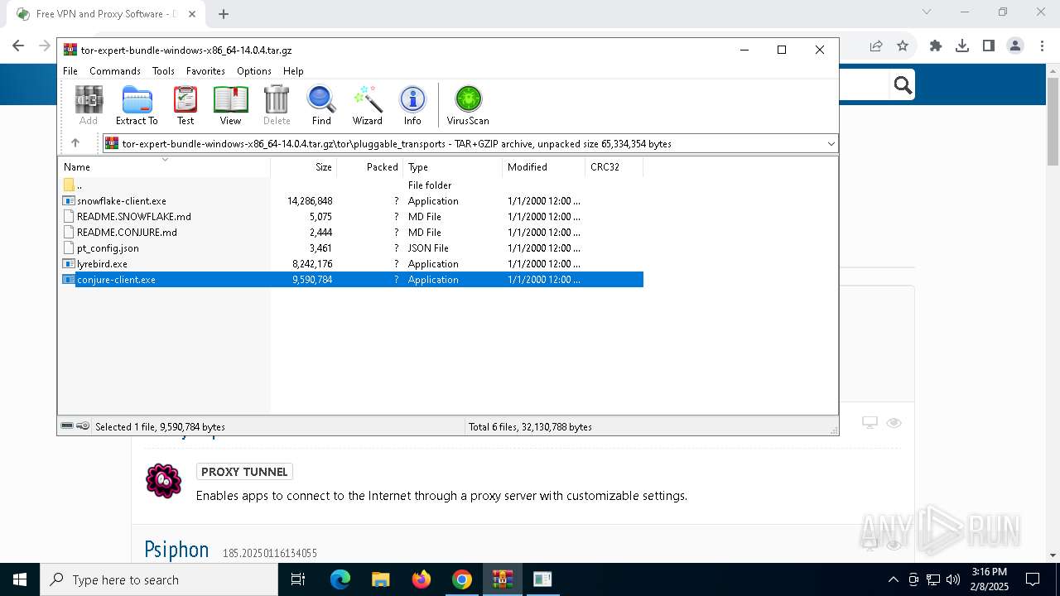Click the PROXY TUNNEL label
The height and width of the screenshot is (596, 1060).
point(244,472)
